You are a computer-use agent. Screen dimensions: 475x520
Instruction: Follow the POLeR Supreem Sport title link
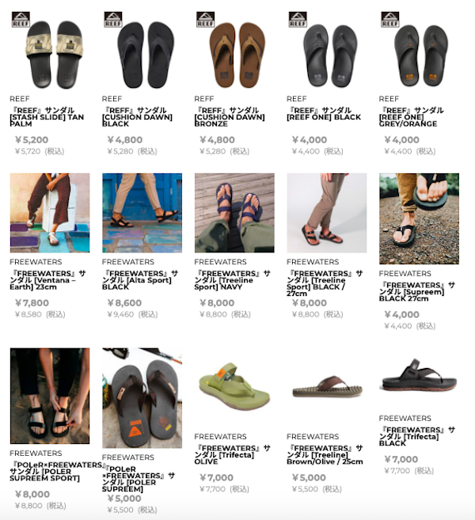point(56,471)
